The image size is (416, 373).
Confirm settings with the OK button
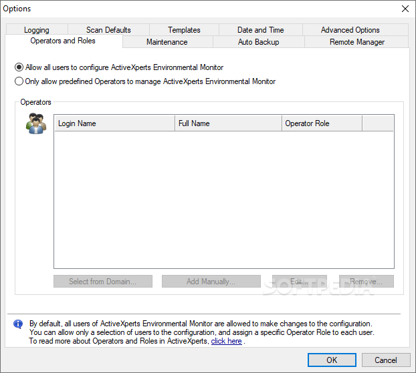[332, 360]
